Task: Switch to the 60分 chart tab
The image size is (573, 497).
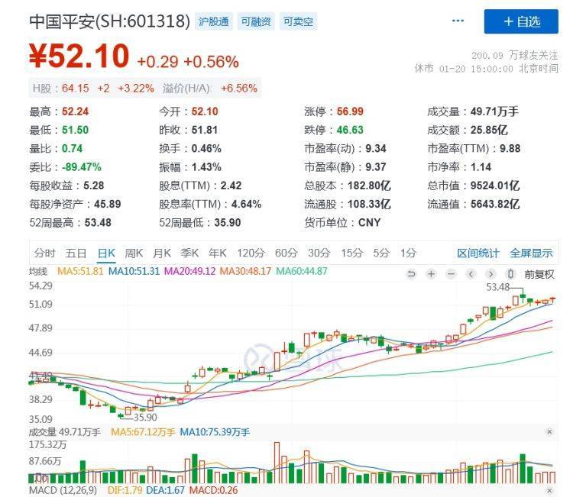Action: [x=286, y=253]
